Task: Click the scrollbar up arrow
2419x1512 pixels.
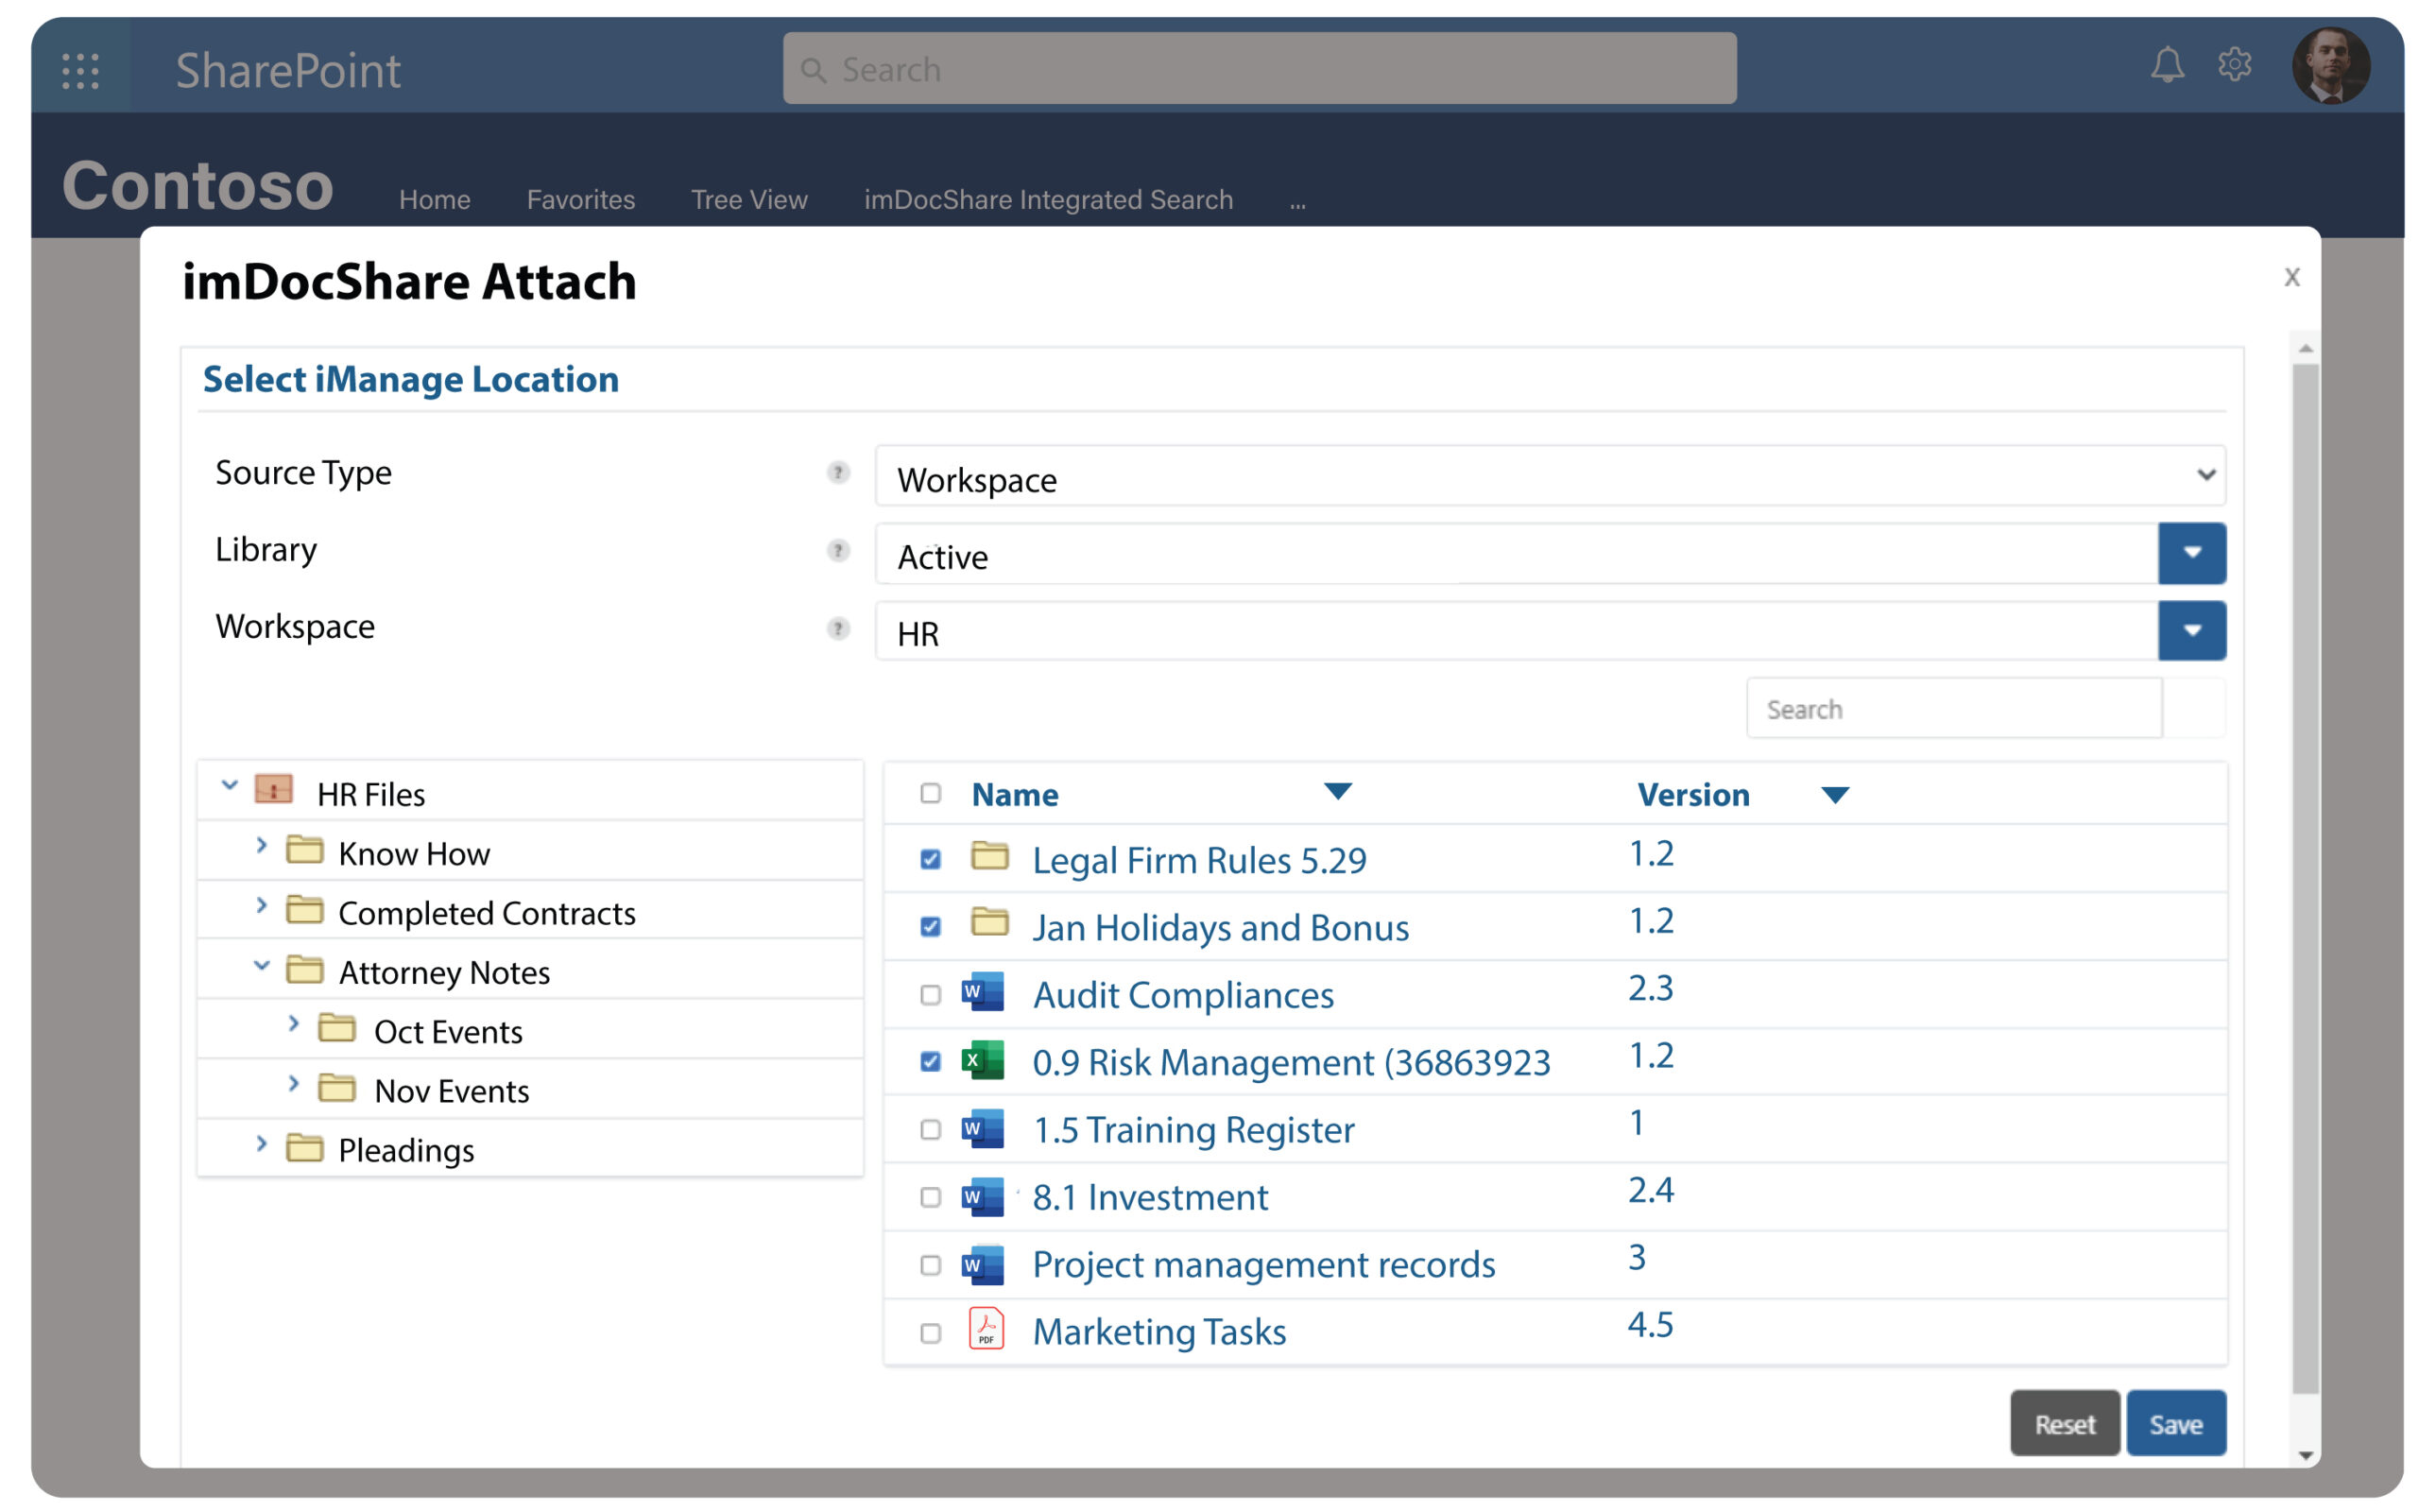Action: (2305, 348)
